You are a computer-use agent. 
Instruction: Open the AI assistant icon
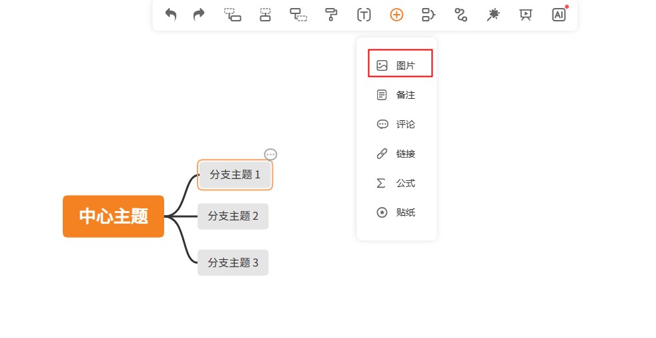[559, 14]
